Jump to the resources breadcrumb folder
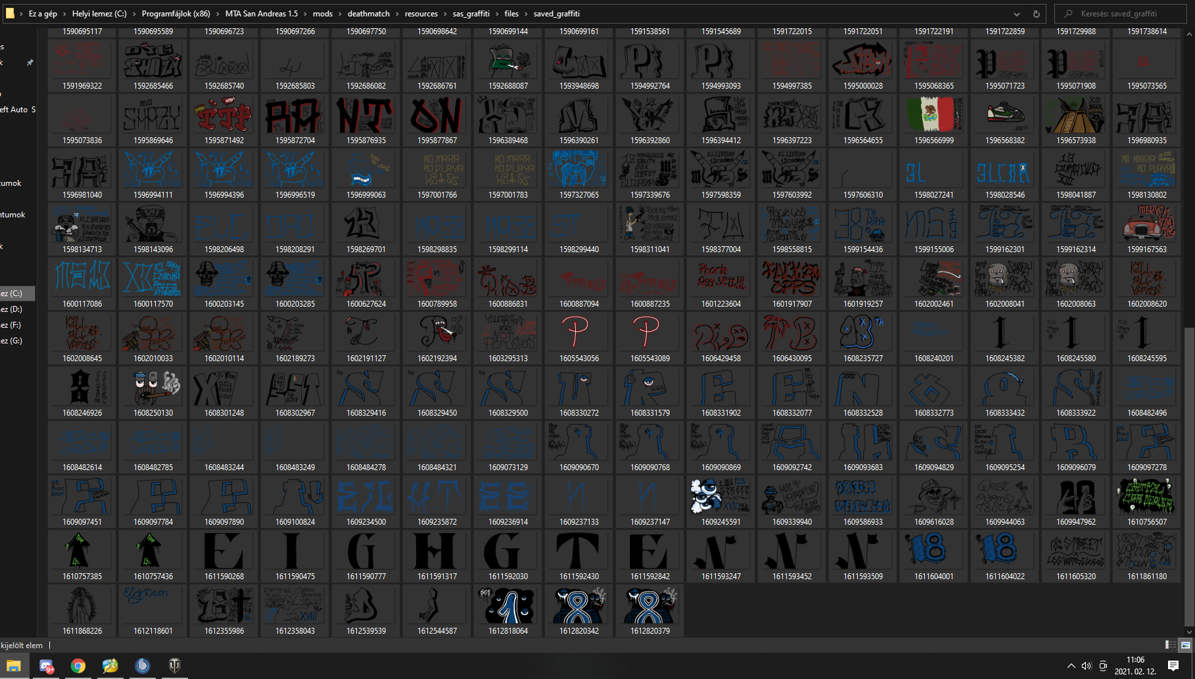This screenshot has height=679, width=1195. tap(421, 14)
